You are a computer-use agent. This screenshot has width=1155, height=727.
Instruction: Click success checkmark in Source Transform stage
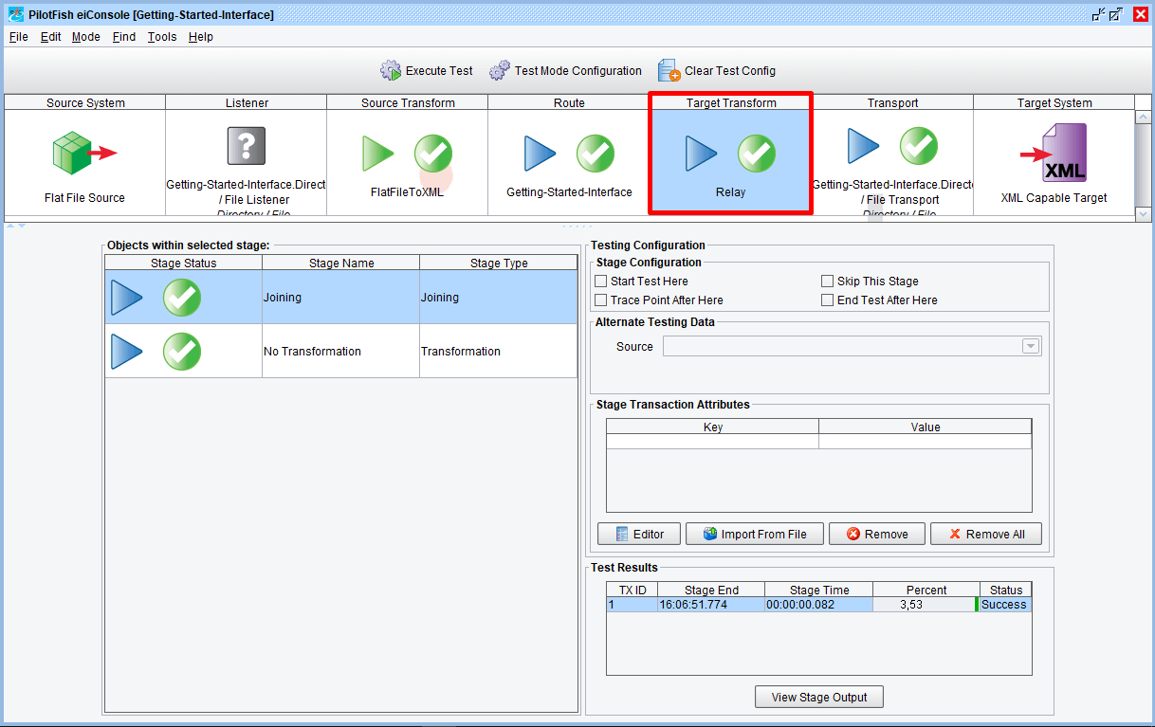coord(433,154)
